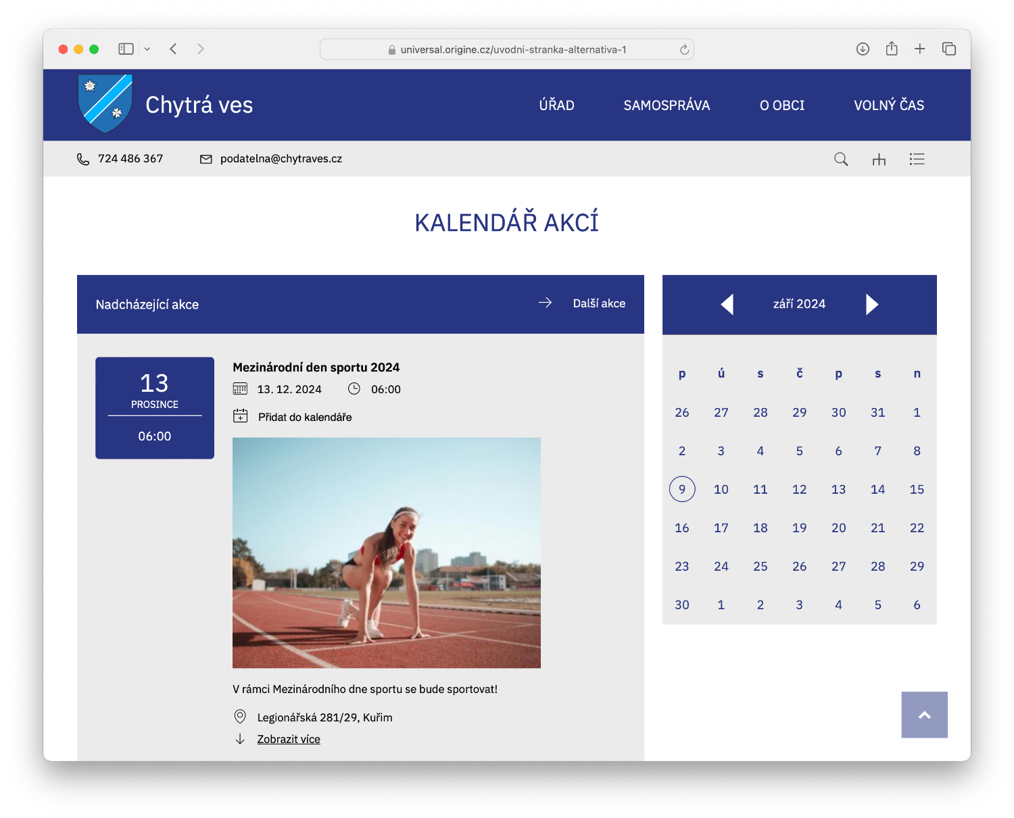Click the runner event photo

click(x=386, y=553)
